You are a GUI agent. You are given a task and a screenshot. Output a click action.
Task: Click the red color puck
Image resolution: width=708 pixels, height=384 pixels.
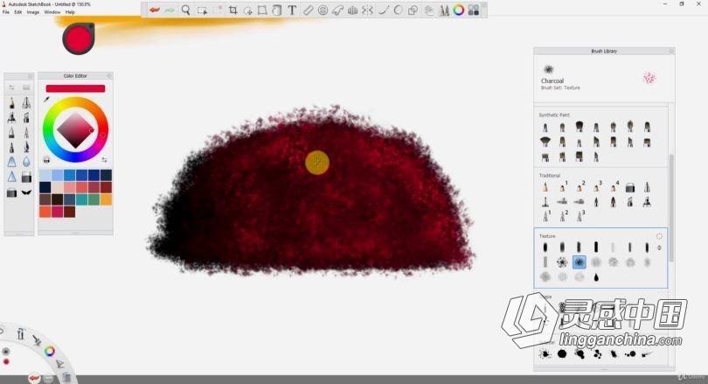pyautogui.click(x=79, y=38)
